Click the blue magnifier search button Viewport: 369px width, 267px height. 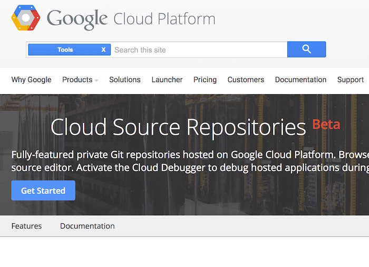306,50
